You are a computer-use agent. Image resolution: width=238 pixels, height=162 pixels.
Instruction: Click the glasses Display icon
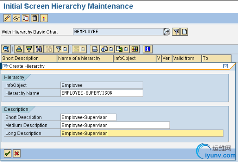[16, 18]
